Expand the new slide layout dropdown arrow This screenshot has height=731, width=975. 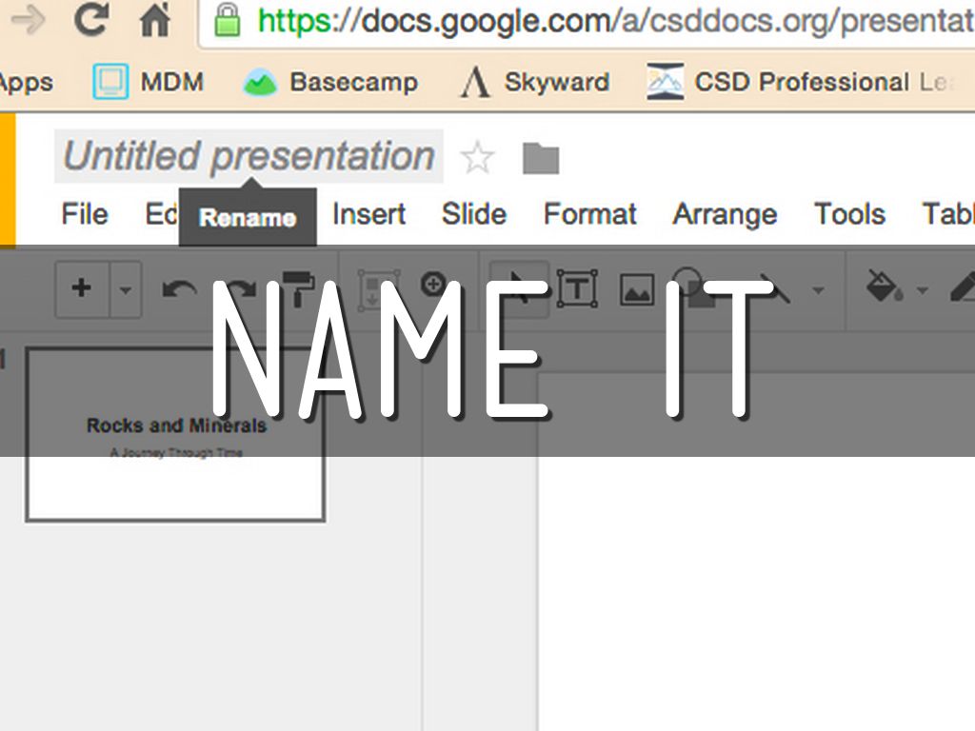click(x=126, y=288)
